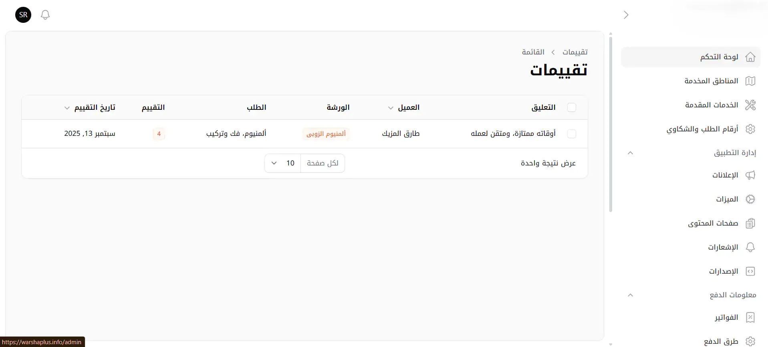Open the SR user avatar menu

(23, 15)
